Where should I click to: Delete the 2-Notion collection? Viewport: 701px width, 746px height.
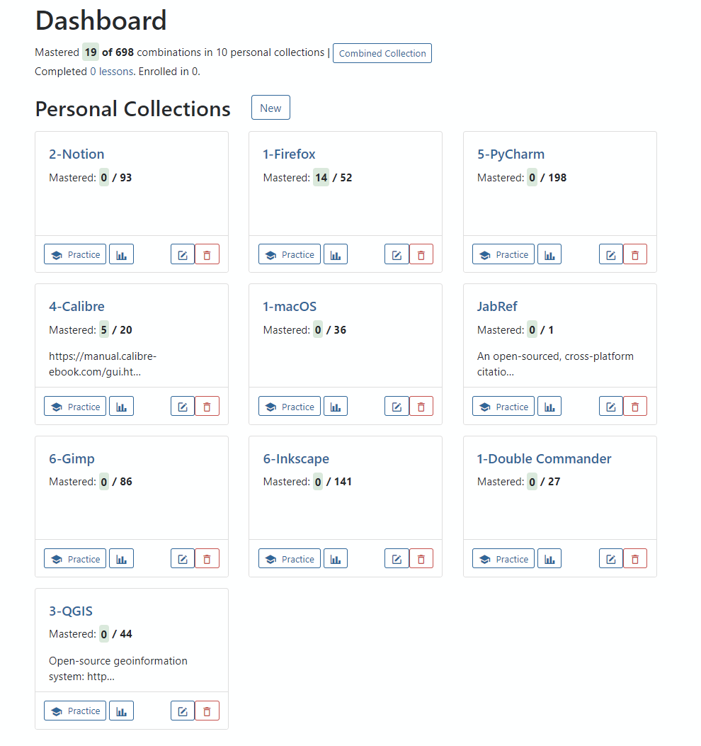(x=207, y=254)
